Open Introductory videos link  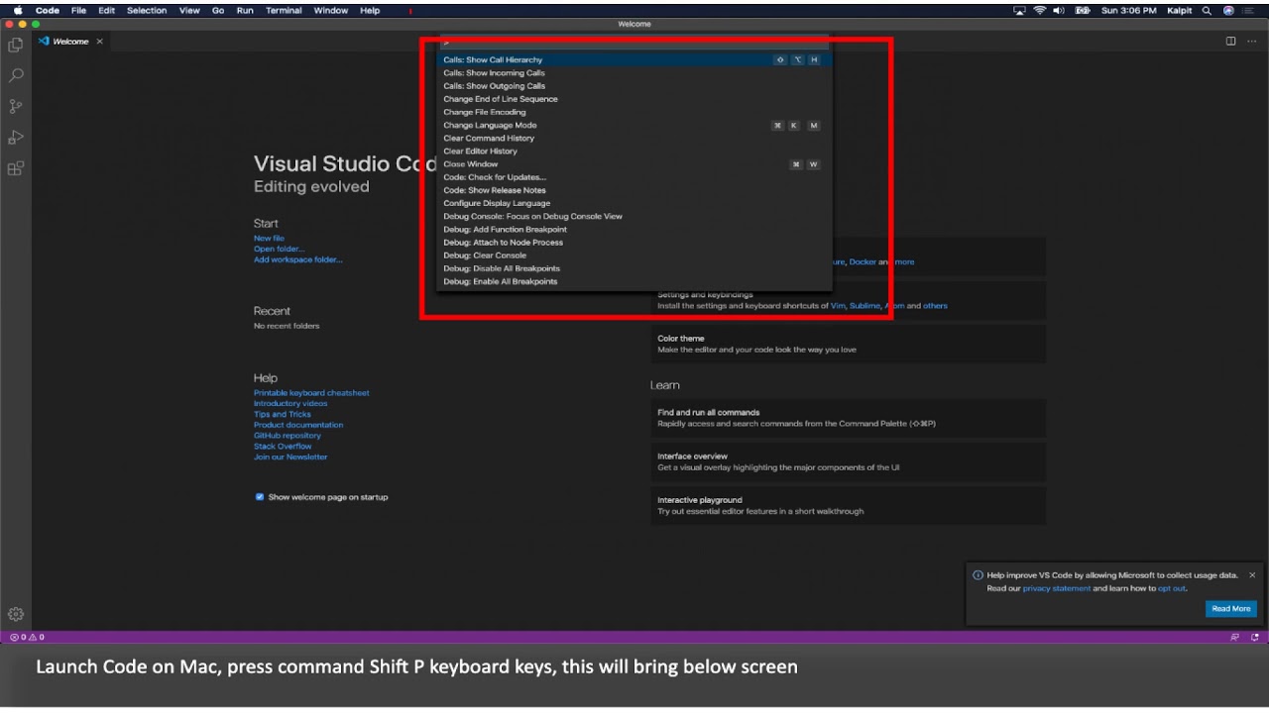(x=290, y=404)
